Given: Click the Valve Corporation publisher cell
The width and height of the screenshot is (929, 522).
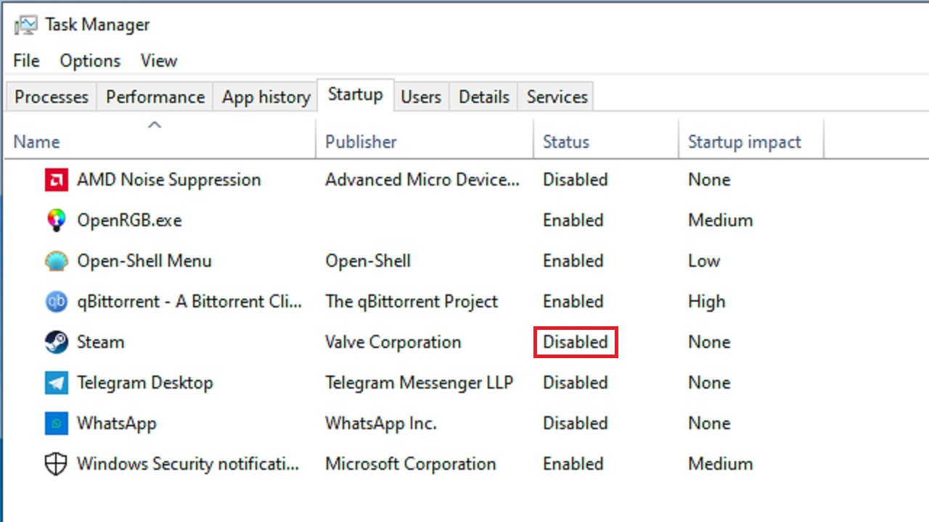Looking at the screenshot, I should pyautogui.click(x=393, y=342).
